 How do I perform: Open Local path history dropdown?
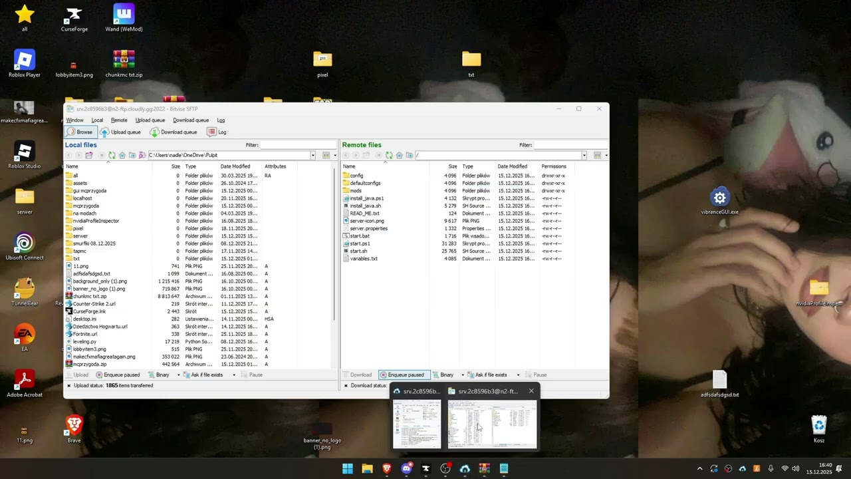point(312,155)
